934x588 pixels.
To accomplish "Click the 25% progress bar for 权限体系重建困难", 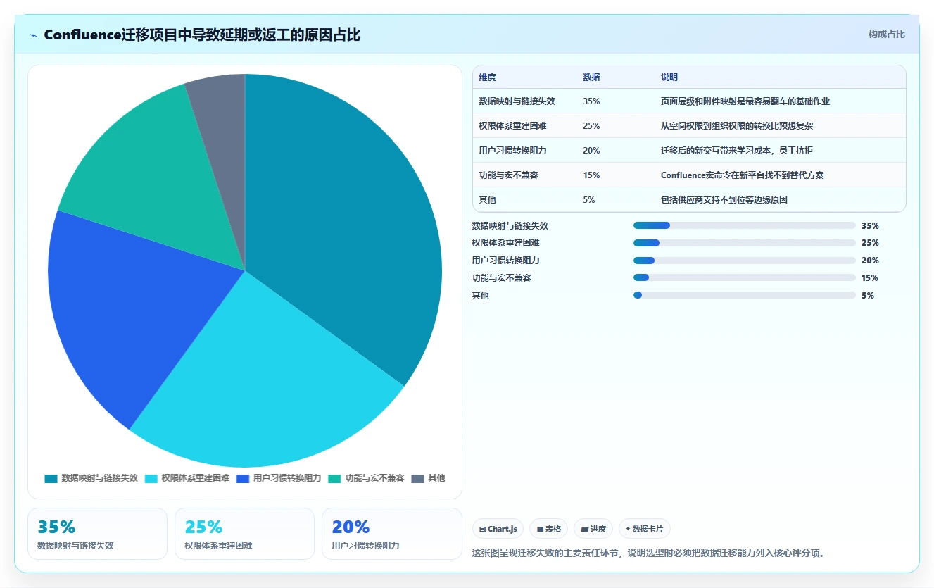I will (745, 243).
